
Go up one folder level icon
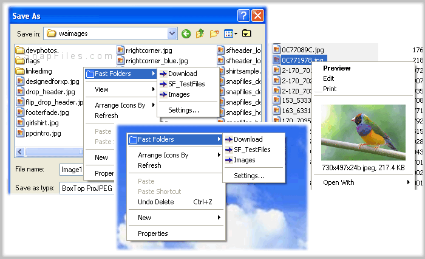tap(200, 33)
